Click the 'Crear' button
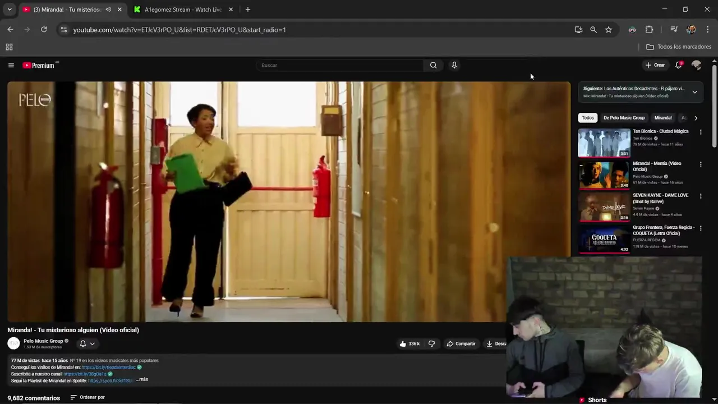The width and height of the screenshot is (718, 404). pos(655,65)
